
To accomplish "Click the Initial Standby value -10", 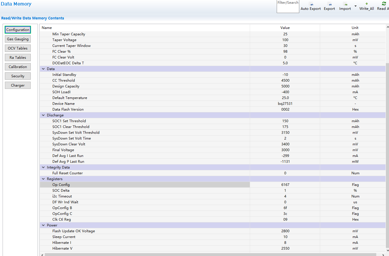I will 285,75.
